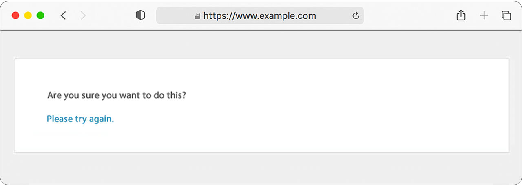Image resolution: width=522 pixels, height=185 pixels.
Task: Go back to the previous page
Action: click(63, 15)
